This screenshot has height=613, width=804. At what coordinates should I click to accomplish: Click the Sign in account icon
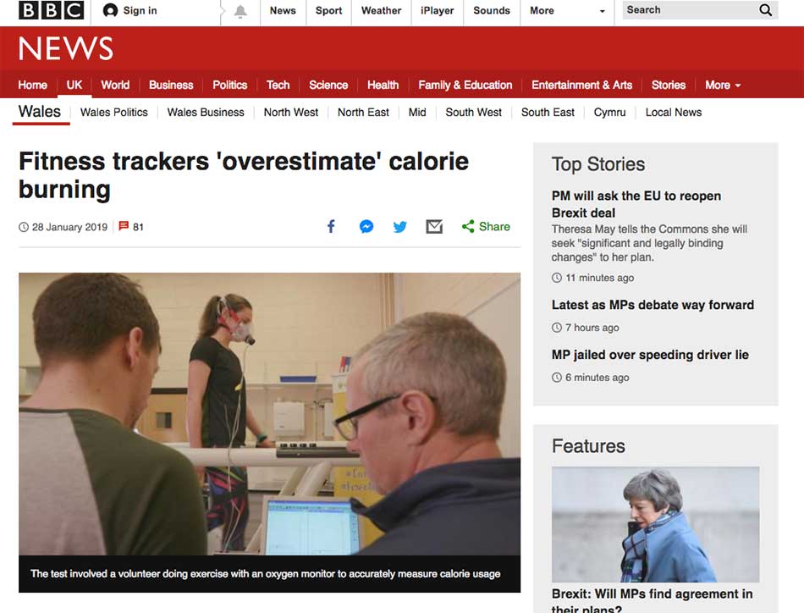click(x=110, y=10)
